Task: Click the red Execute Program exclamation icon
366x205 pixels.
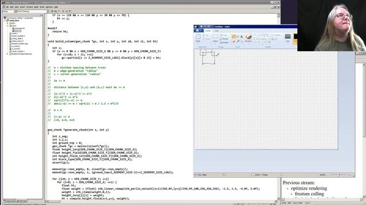Action: pos(63,11)
